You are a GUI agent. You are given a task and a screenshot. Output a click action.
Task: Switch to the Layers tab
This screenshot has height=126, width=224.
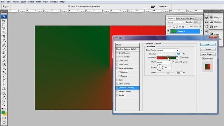point(171,19)
